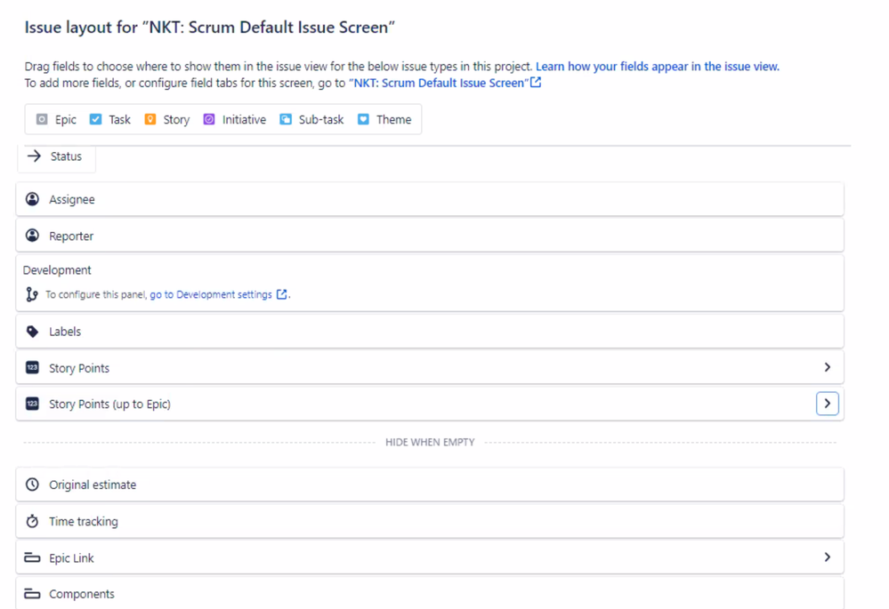Viewport: 889px width, 609px height.
Task: Expand the Story Points (up to Epic) chevron
Action: click(x=828, y=404)
